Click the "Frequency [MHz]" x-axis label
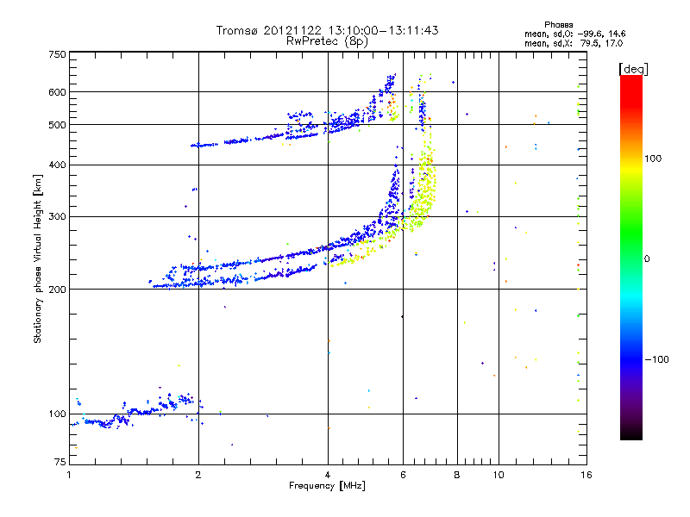 point(327,486)
